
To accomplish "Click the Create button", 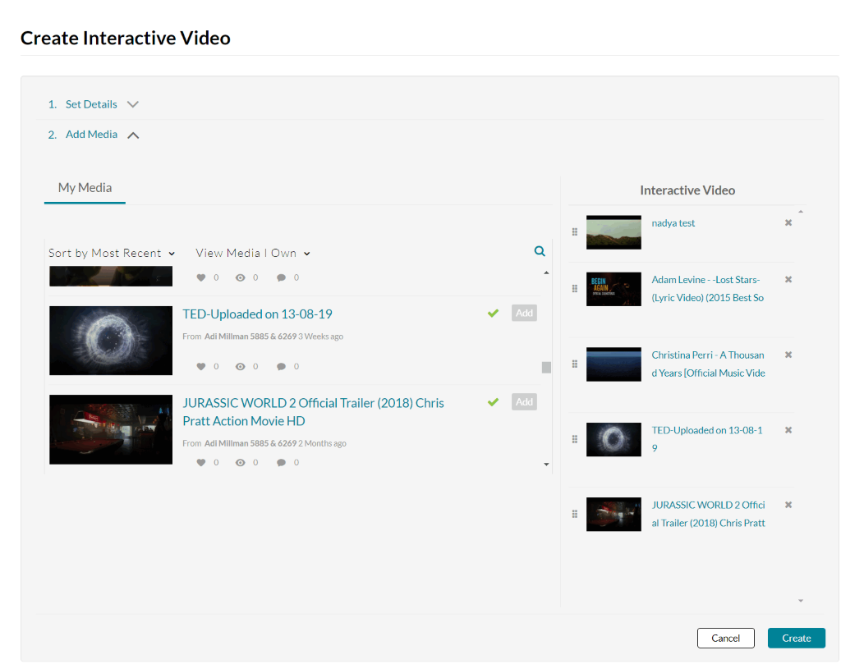I will click(x=797, y=638).
